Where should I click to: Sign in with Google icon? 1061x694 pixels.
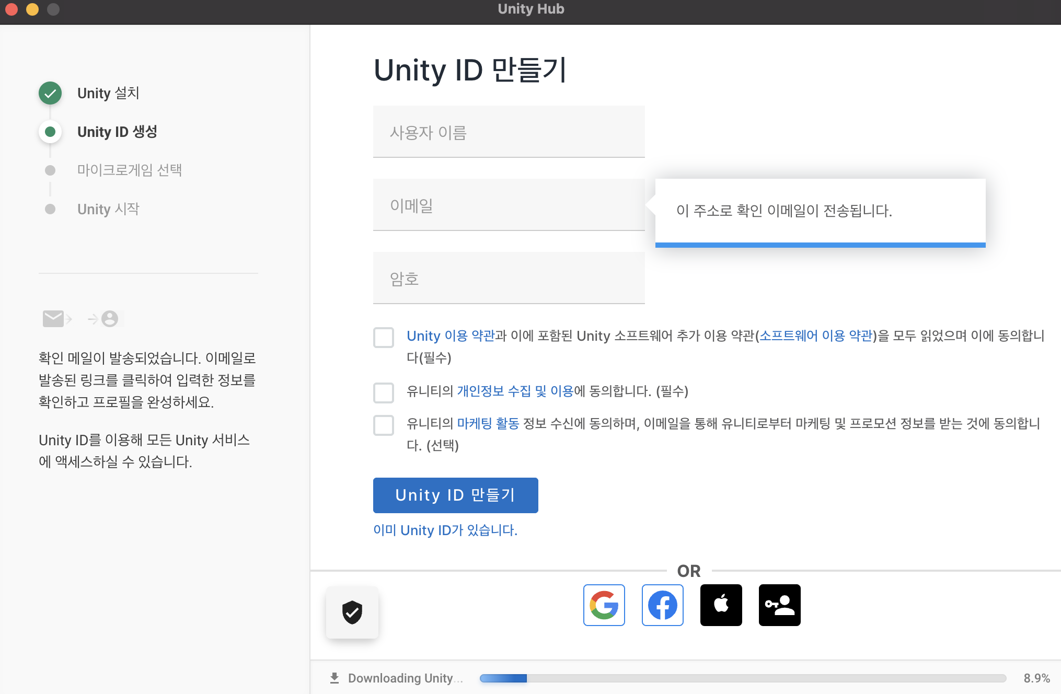coord(604,605)
